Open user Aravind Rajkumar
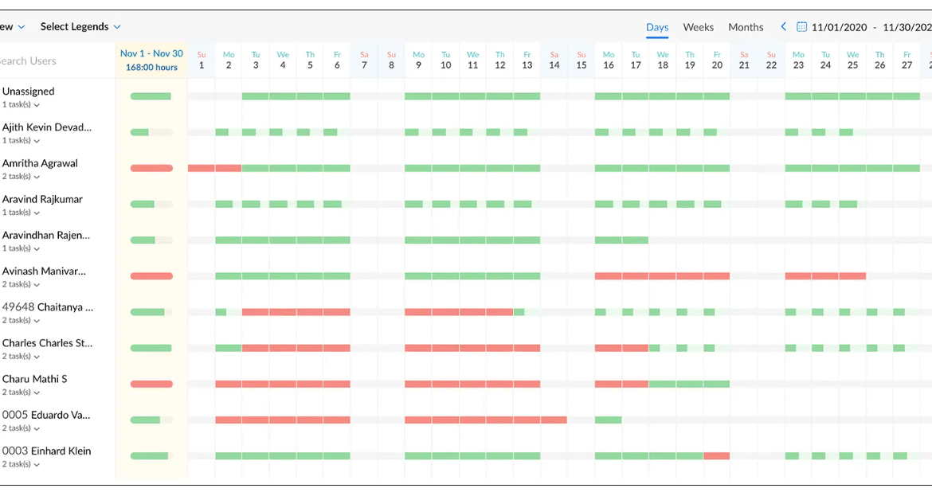Image resolution: width=932 pixels, height=496 pixels. click(42, 199)
